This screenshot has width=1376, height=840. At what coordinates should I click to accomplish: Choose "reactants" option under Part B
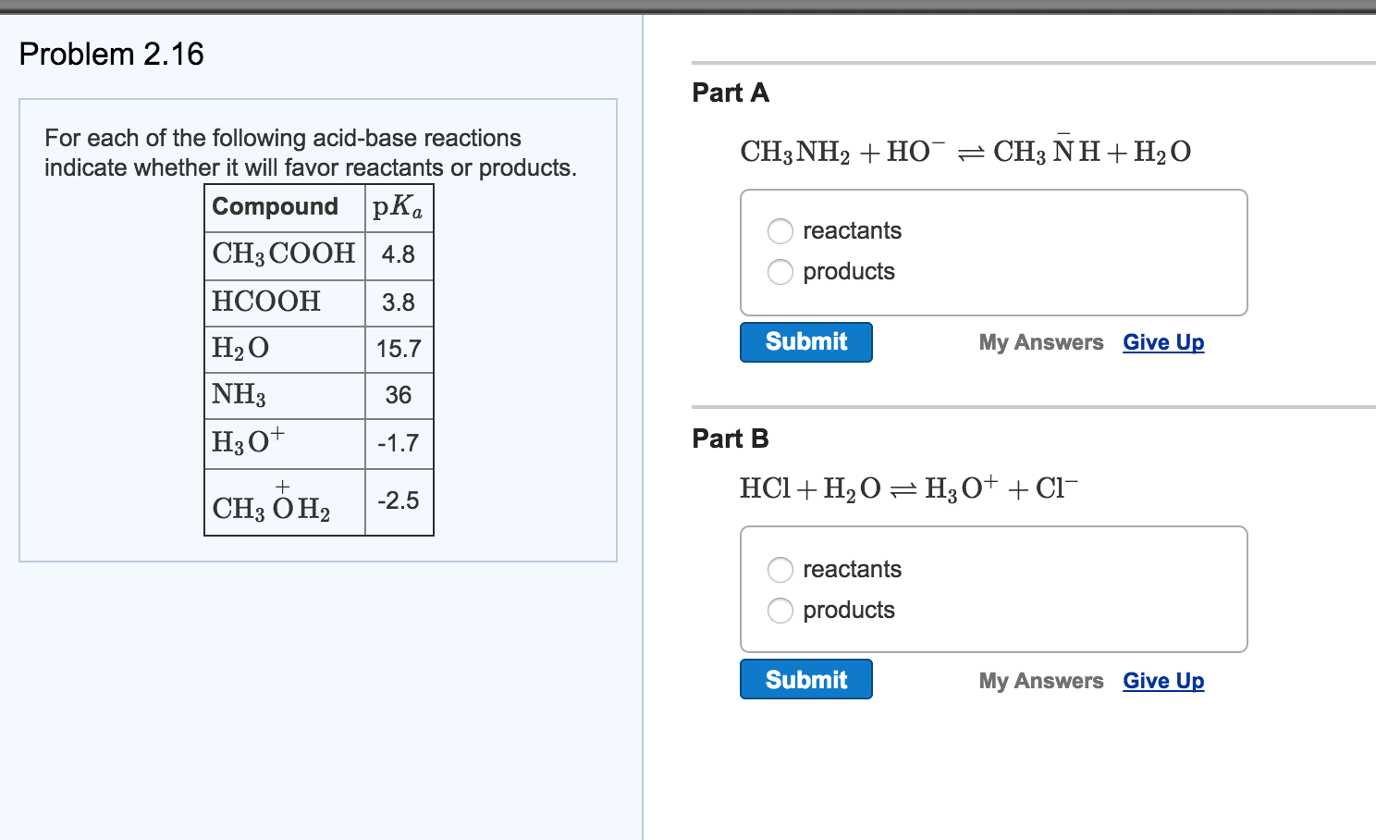pos(780,570)
